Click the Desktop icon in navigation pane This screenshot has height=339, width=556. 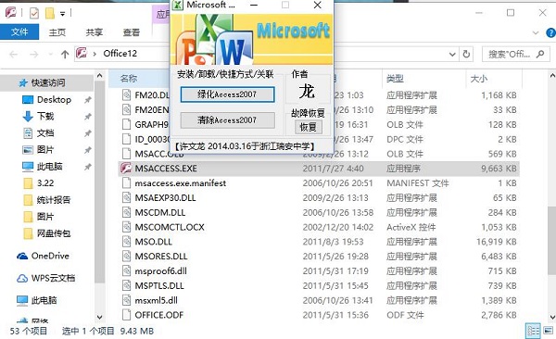point(28,100)
